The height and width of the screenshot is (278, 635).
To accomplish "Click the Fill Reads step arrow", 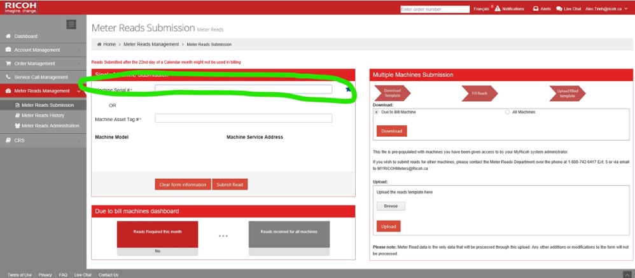I will pyautogui.click(x=480, y=93).
